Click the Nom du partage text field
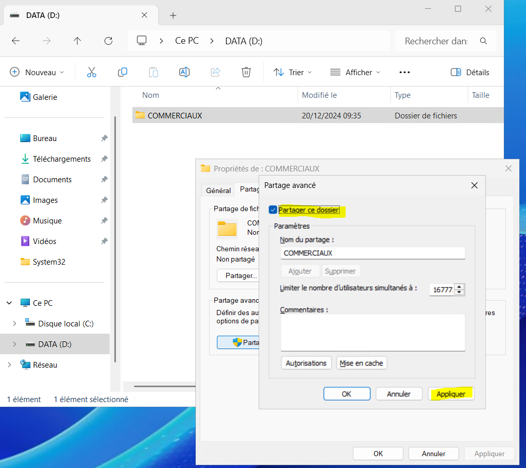 [372, 253]
